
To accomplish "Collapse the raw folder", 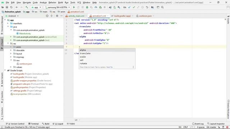I will coord(11,60).
